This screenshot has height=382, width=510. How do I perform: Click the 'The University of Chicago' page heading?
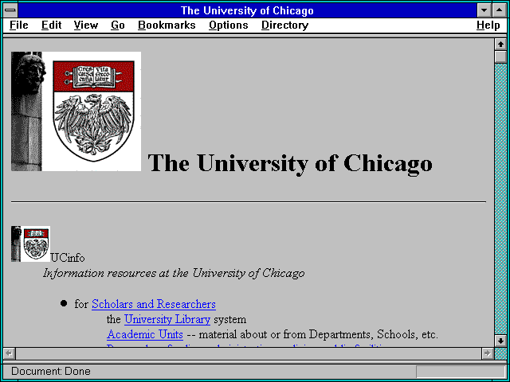[290, 163]
